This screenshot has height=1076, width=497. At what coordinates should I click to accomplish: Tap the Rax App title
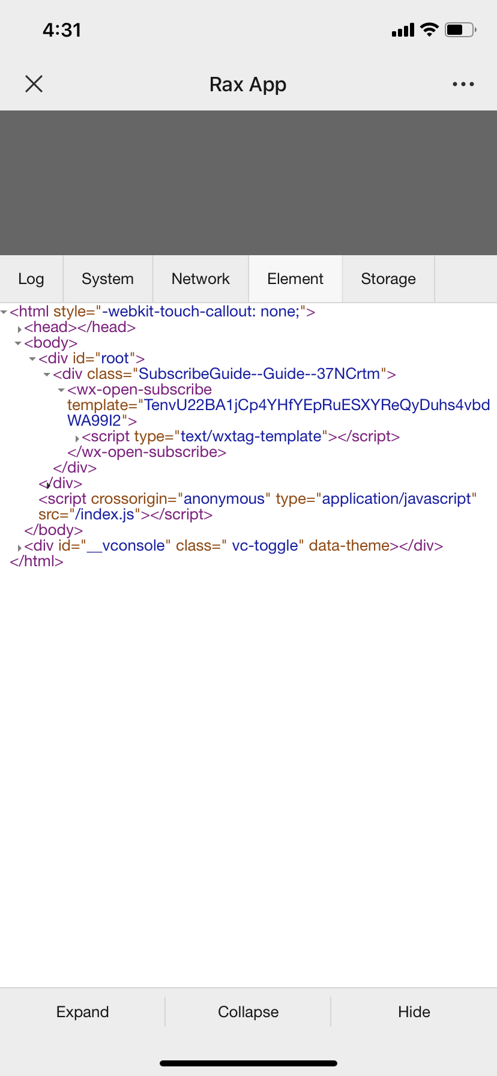coord(248,85)
